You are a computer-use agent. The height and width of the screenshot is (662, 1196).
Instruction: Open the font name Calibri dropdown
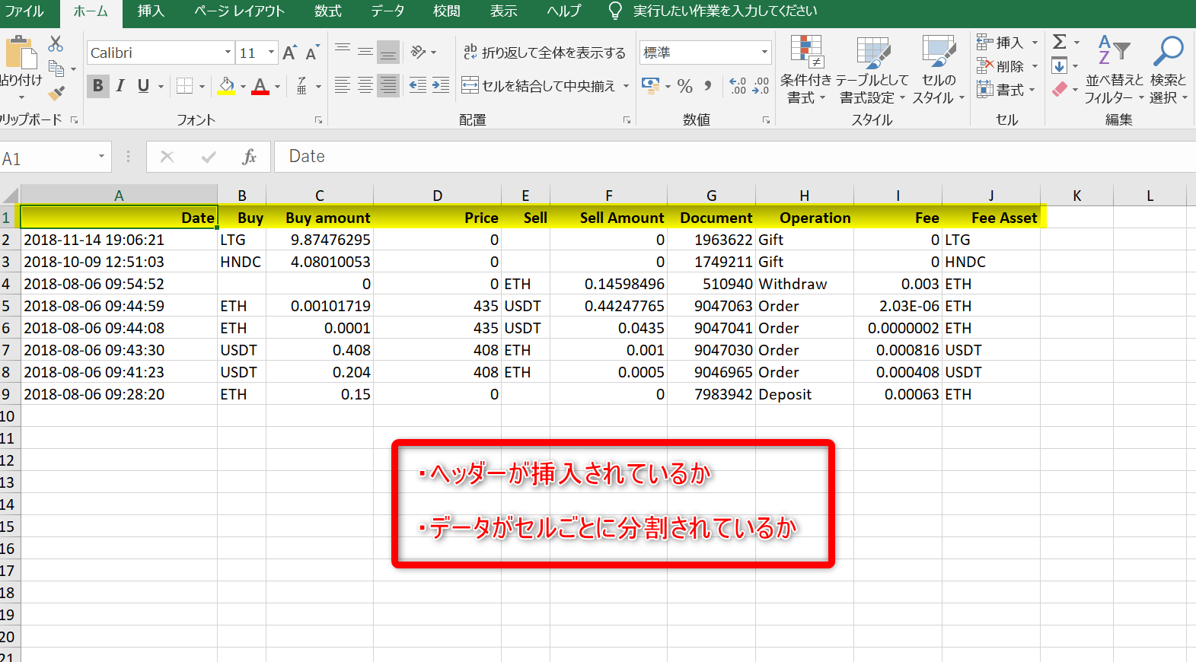[x=228, y=53]
